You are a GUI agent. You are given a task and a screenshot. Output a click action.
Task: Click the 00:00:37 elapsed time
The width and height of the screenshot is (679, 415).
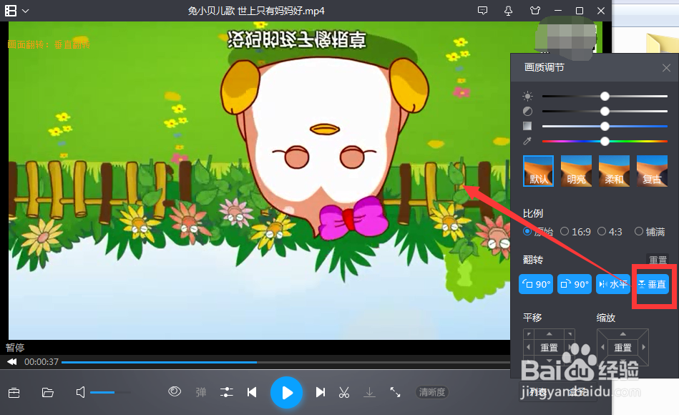41,362
